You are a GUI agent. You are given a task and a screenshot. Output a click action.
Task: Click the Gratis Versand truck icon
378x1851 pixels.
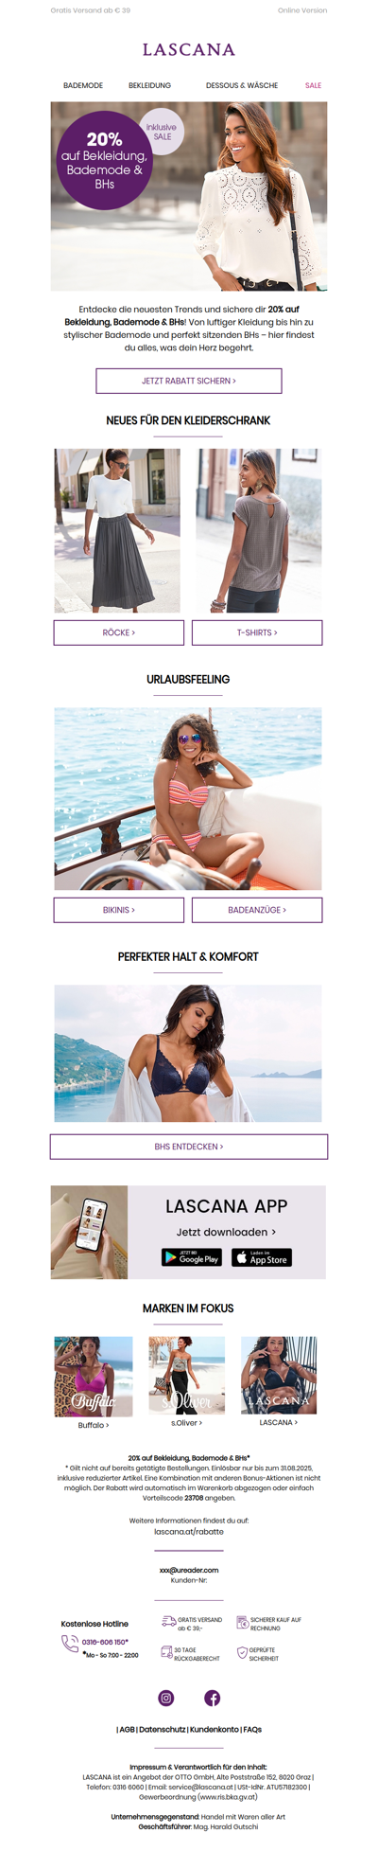[168, 1622]
